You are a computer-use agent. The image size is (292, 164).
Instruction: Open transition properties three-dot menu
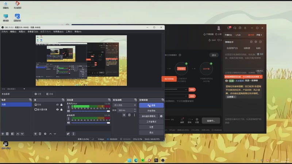pos(134,115)
